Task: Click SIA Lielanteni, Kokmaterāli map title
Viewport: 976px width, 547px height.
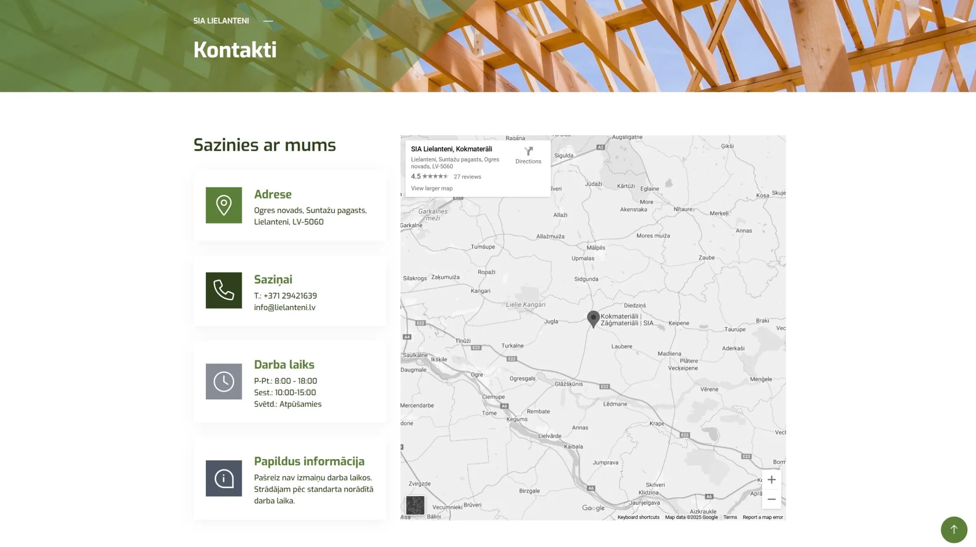Action: (451, 149)
